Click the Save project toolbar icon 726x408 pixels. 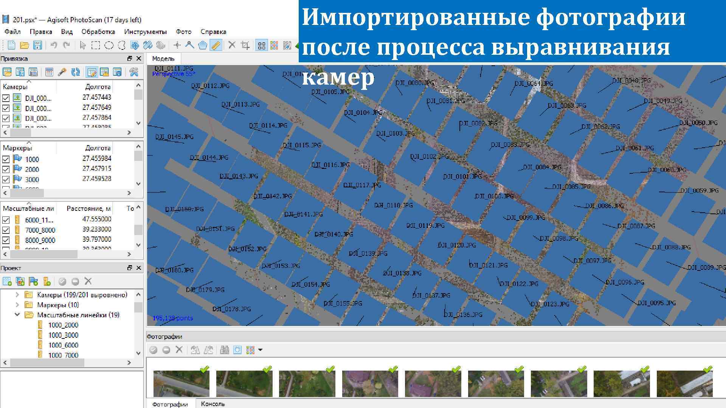[37, 45]
